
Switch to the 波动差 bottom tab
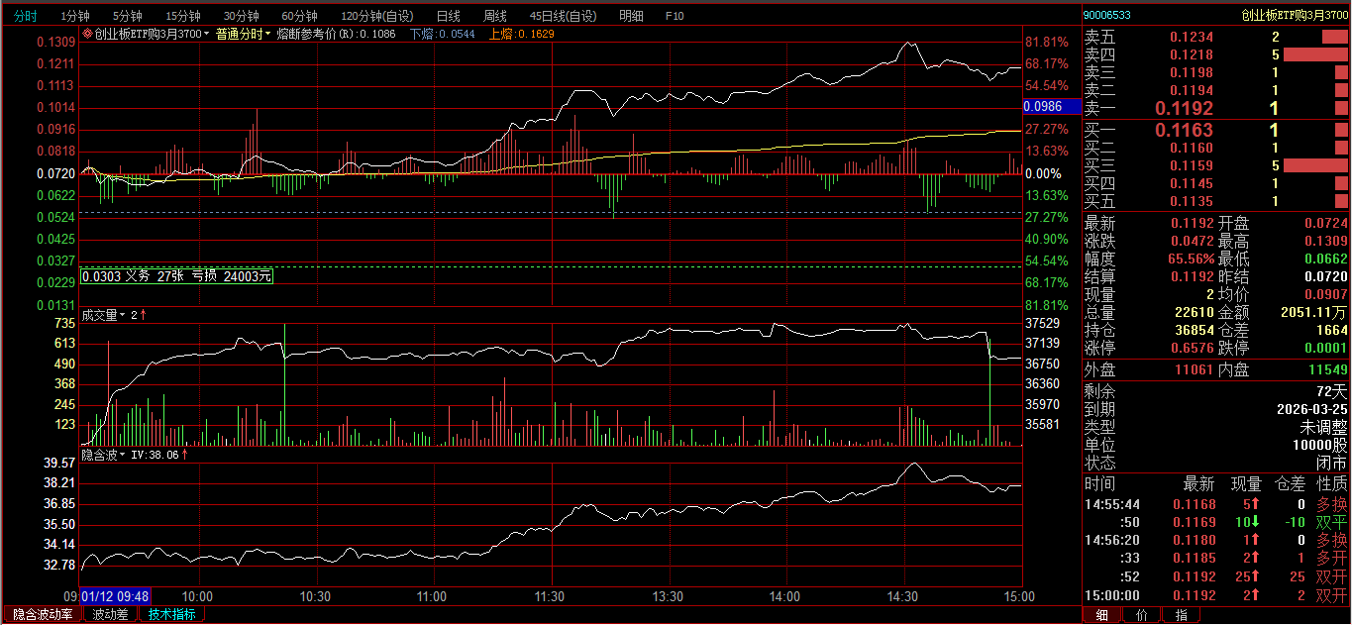(110, 614)
